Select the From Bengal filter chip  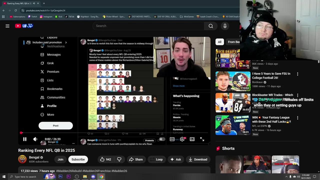click(x=233, y=42)
